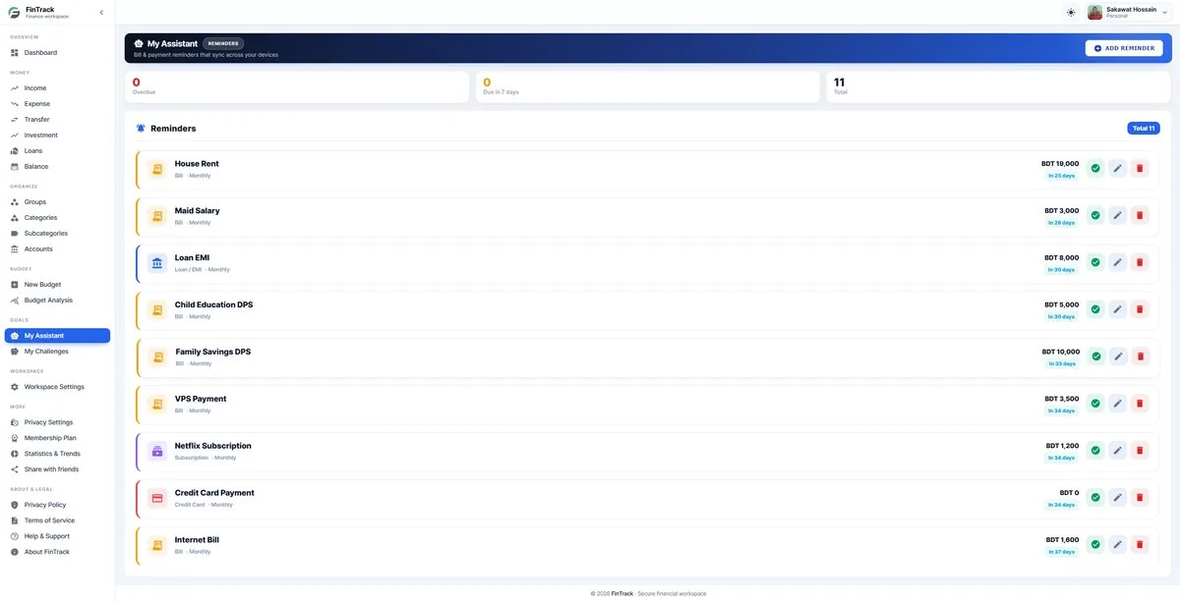Navigate to Investment
1180x602 pixels.
pos(57,136)
